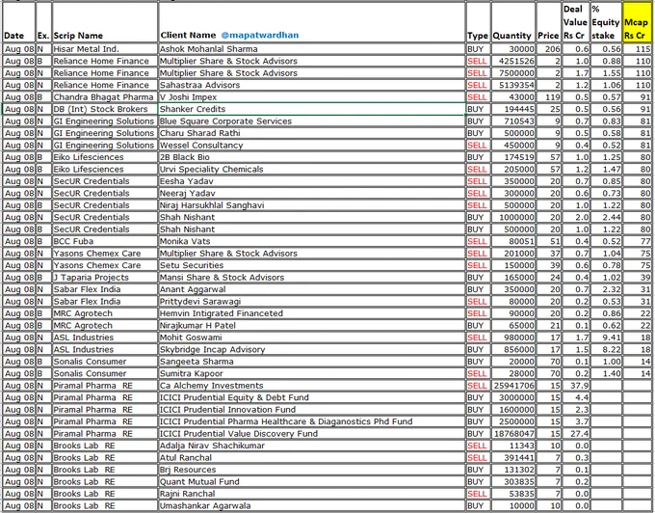Click the V Joshi Impex cell
Viewport: 655px width, 513px height.
click(x=312, y=97)
